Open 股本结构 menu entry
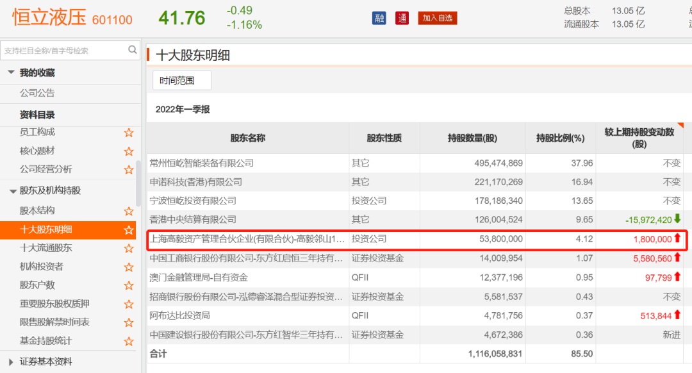 (37, 211)
